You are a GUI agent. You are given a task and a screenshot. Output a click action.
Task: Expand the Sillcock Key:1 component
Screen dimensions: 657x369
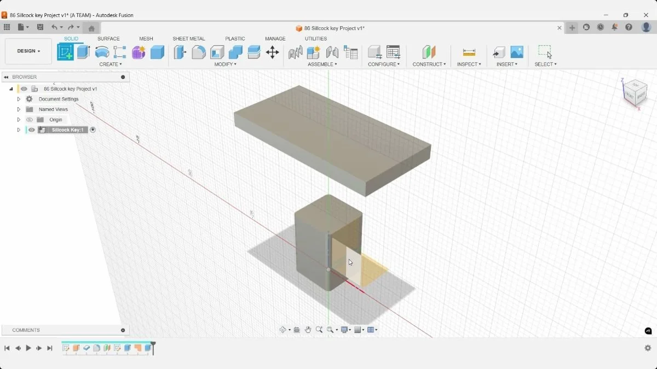coord(19,130)
